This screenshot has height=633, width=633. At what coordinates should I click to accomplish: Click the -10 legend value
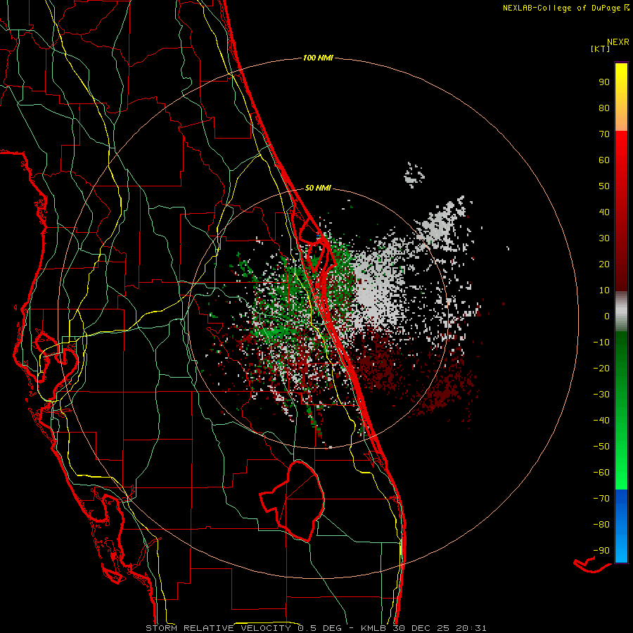[601, 343]
